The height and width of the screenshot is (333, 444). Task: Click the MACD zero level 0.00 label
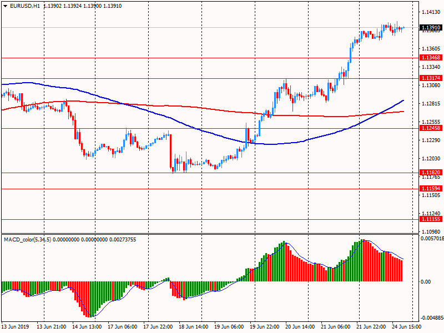[x=426, y=281]
